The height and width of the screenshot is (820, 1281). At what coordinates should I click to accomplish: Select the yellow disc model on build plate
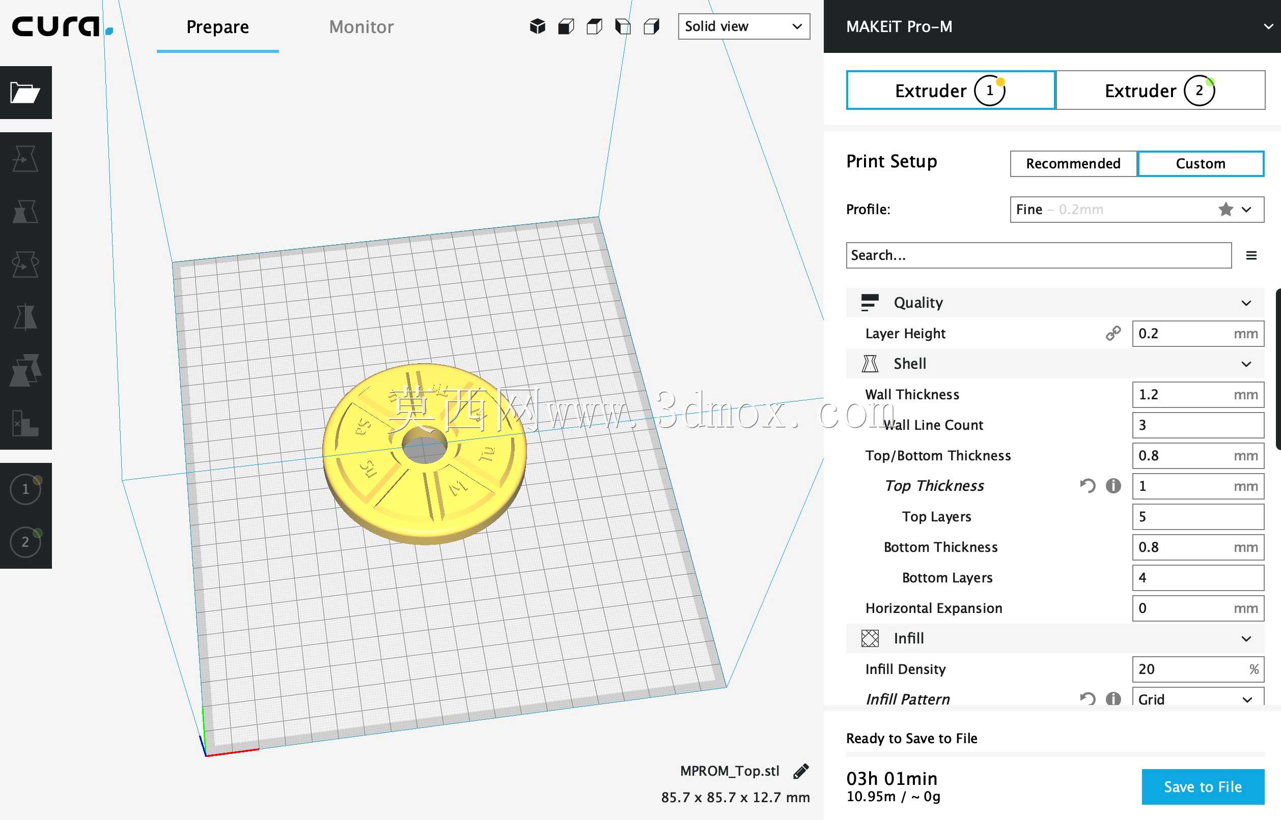424,454
